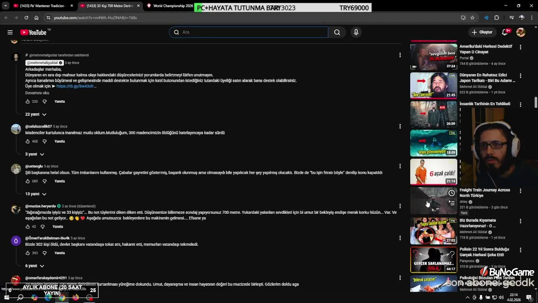This screenshot has height=303, width=538.
Task: Open the 6 uçak çaldı video thumbnail
Action: pyautogui.click(x=433, y=172)
